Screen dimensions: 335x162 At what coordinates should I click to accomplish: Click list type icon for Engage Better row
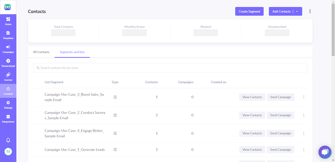pos(115,133)
